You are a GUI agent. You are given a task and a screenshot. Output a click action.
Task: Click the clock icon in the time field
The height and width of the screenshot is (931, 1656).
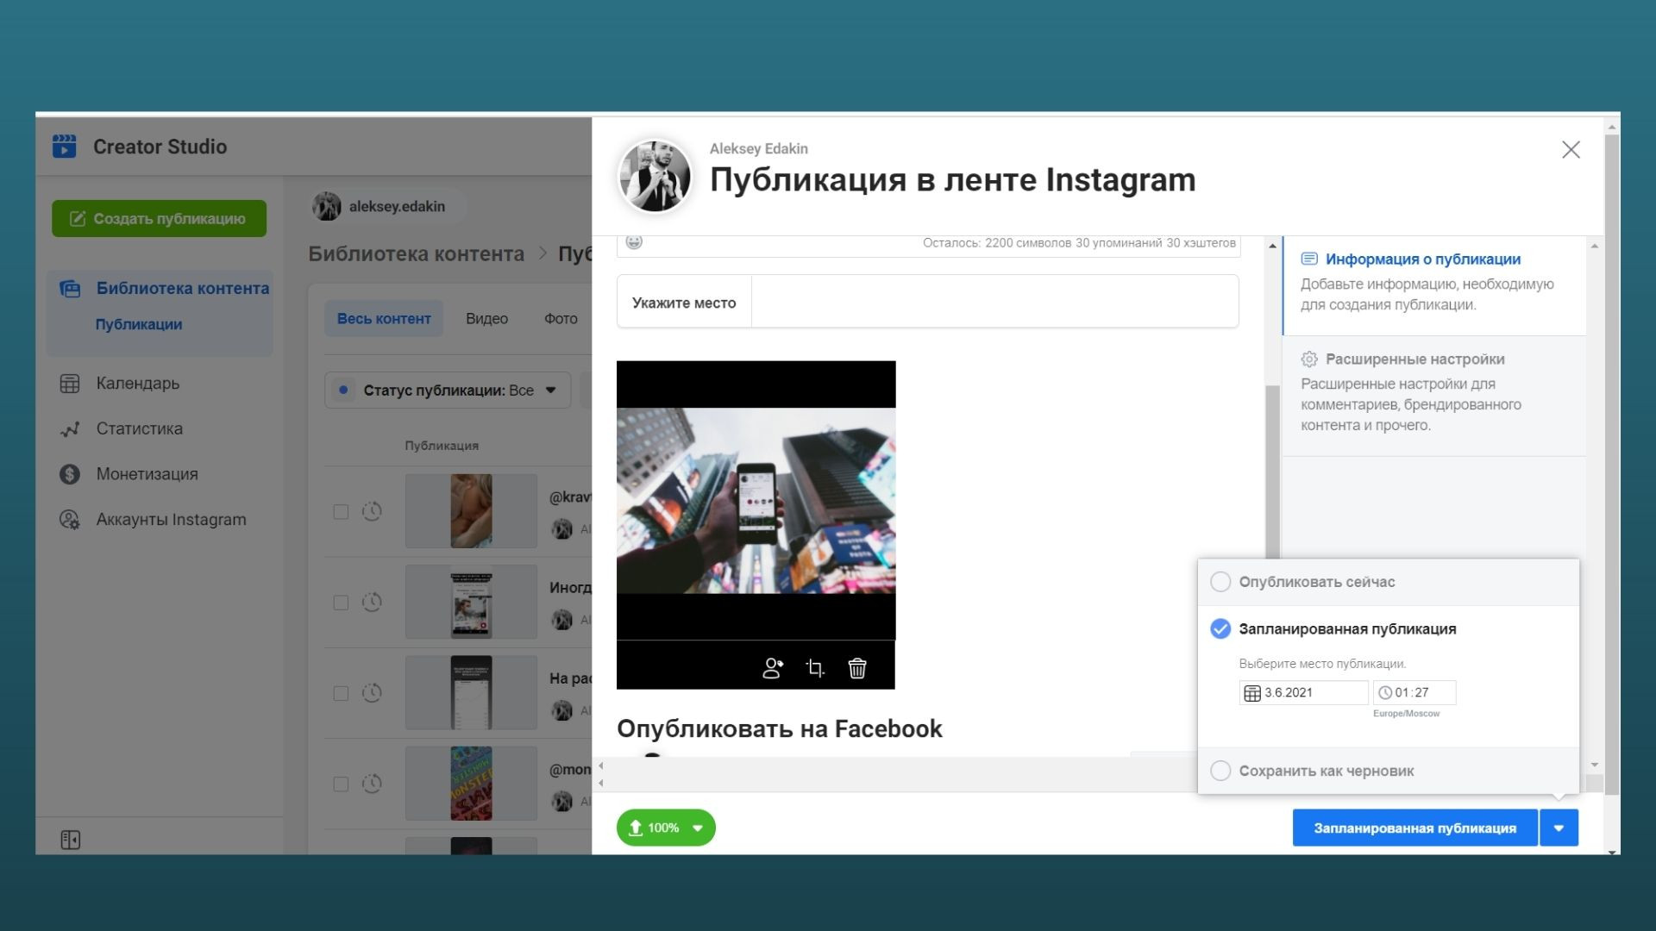1385,693
